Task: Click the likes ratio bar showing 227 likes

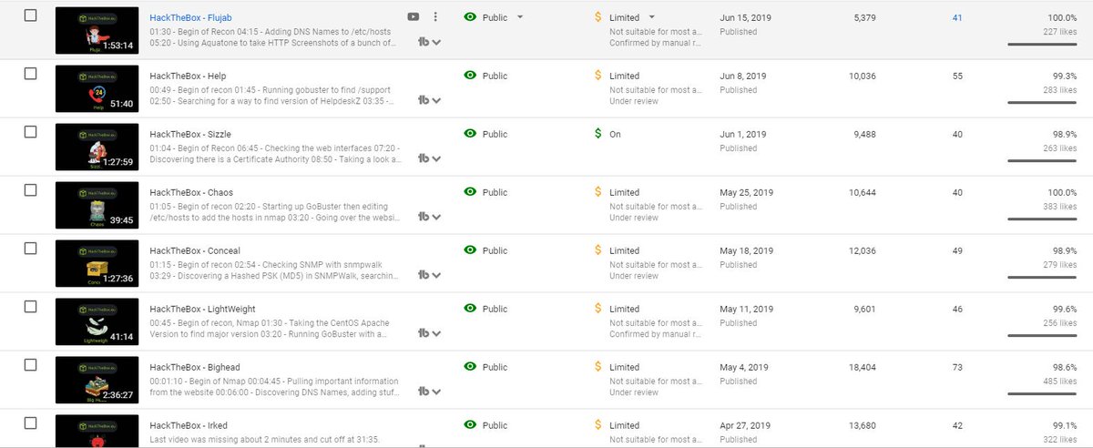Action: [1042, 44]
